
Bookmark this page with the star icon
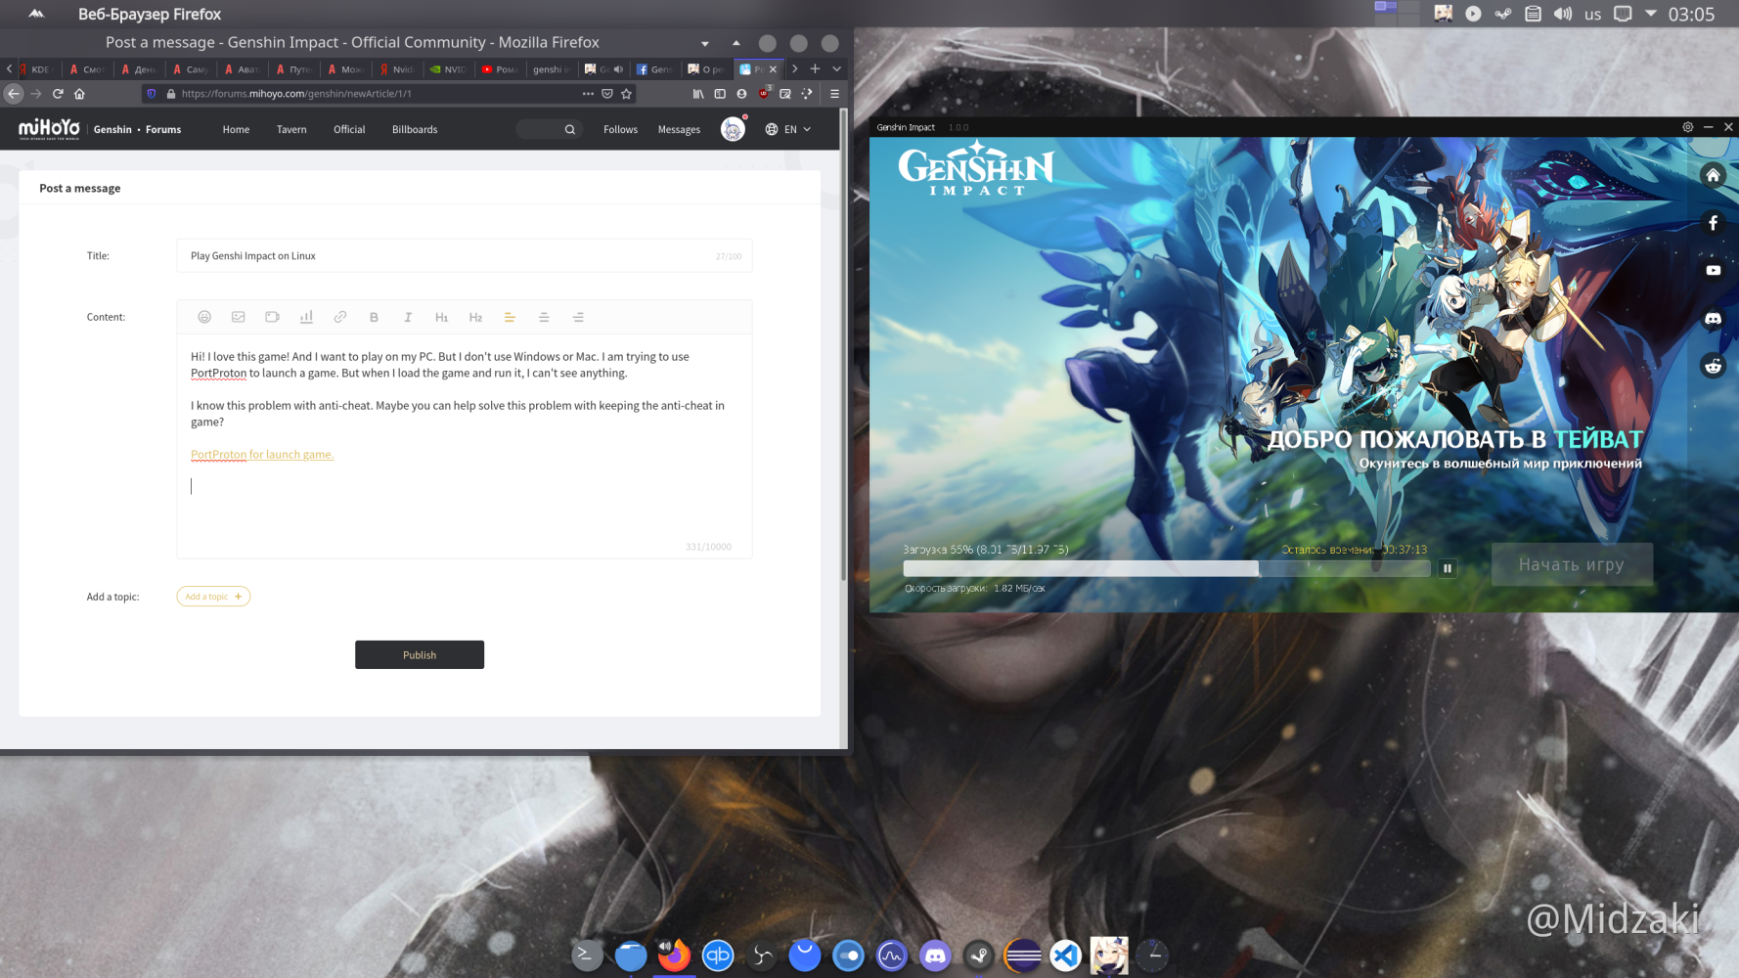pyautogui.click(x=627, y=94)
